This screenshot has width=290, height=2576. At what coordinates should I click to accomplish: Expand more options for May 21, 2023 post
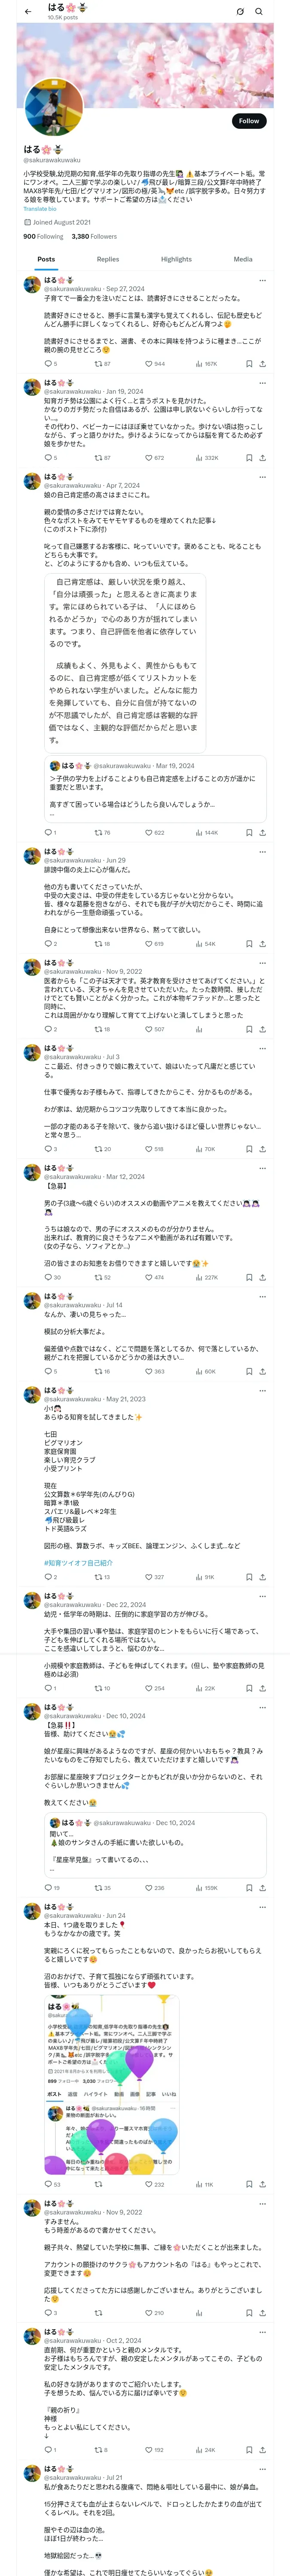click(x=263, y=1391)
